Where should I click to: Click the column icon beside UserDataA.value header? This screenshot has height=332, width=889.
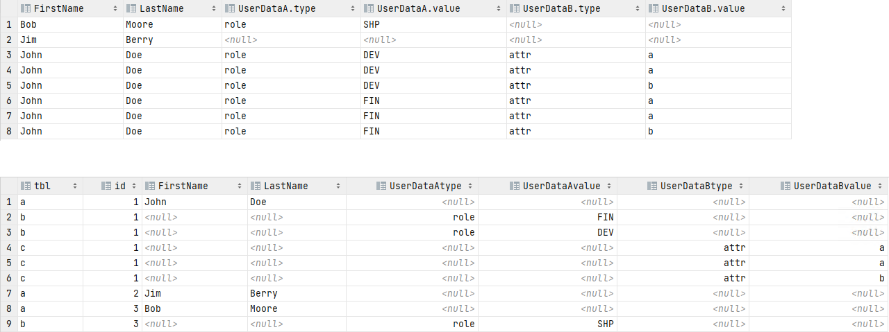tap(369, 8)
